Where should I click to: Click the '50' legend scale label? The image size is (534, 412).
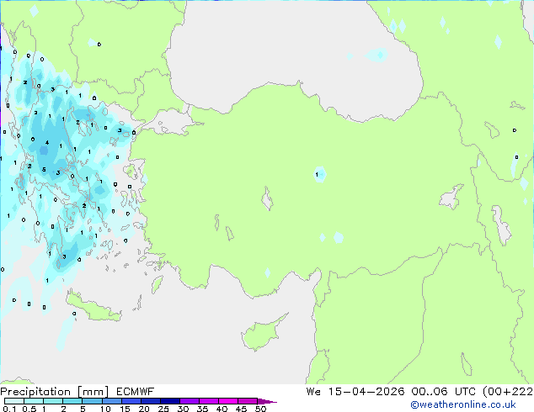260,409
